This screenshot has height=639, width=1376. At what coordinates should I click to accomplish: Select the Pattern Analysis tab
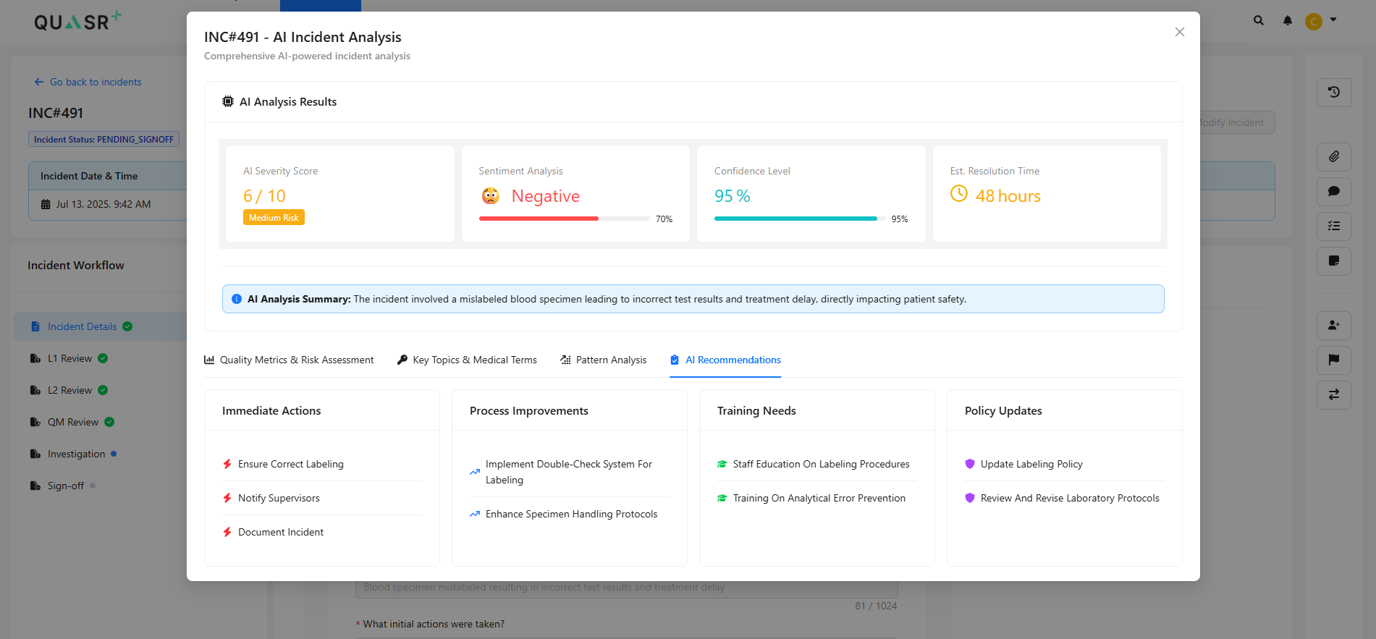pyautogui.click(x=603, y=360)
